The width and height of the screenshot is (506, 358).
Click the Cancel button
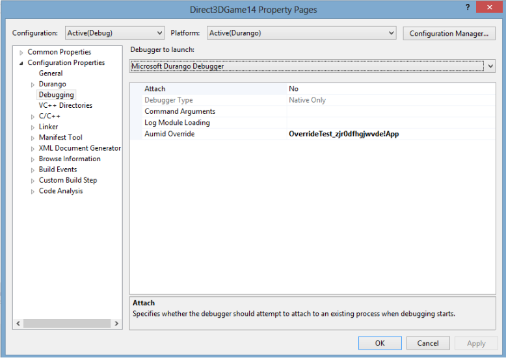(428, 343)
